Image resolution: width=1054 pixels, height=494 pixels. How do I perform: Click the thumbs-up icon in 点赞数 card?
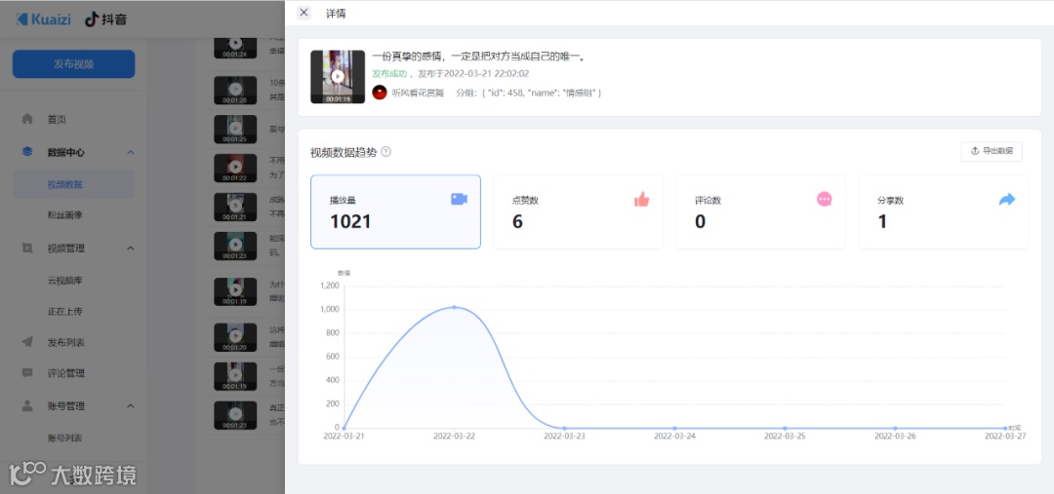pyautogui.click(x=642, y=200)
